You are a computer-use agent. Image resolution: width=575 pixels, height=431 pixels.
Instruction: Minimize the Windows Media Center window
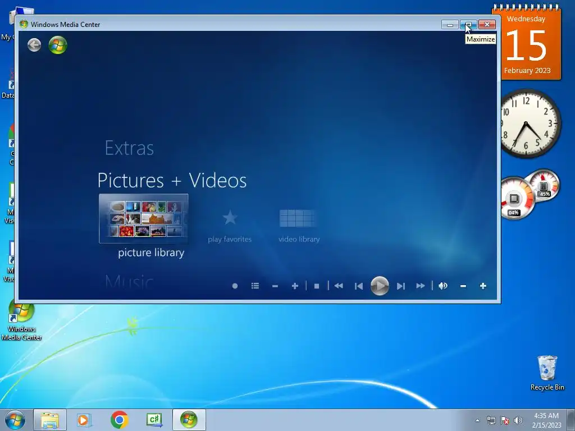coord(450,25)
